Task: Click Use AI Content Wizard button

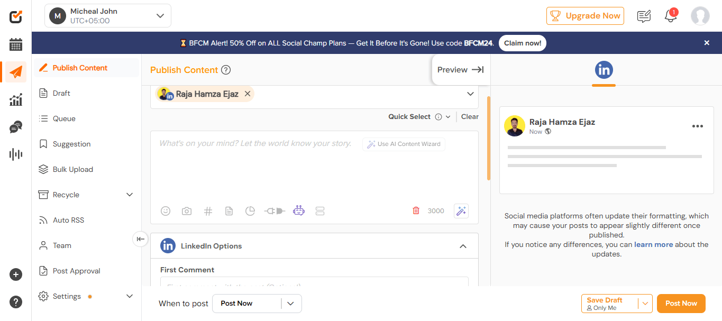Action: click(x=404, y=144)
